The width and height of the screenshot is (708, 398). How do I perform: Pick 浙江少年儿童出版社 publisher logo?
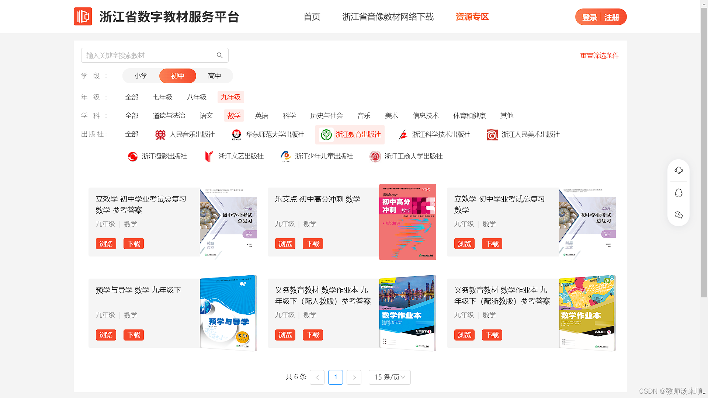[x=285, y=157]
